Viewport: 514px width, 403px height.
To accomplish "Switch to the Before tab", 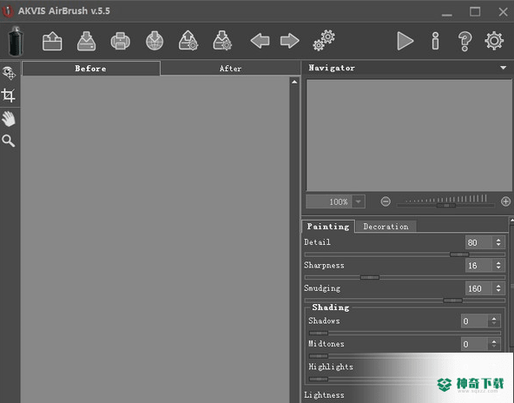I will [x=91, y=69].
